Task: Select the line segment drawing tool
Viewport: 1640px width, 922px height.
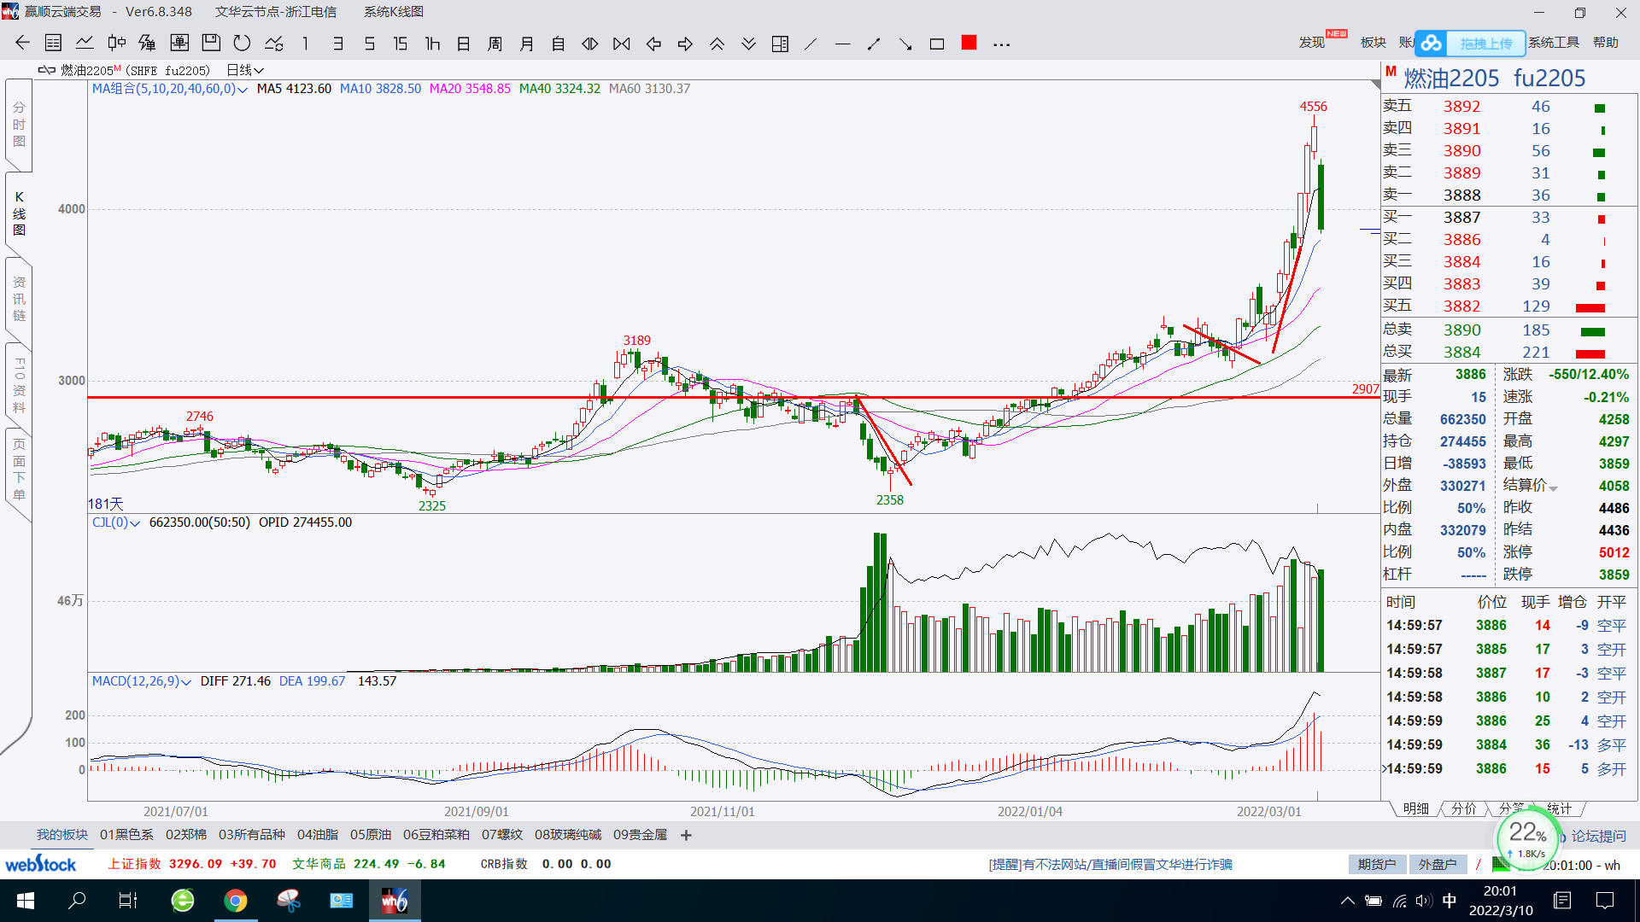Action: point(874,44)
